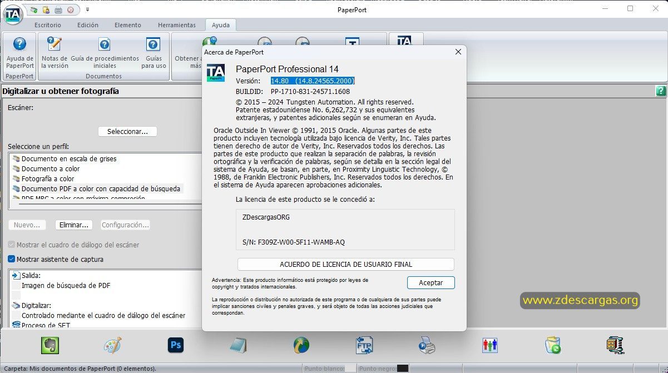Select profile Documento en escala de grises
This screenshot has width=668, height=373.
tap(69, 158)
